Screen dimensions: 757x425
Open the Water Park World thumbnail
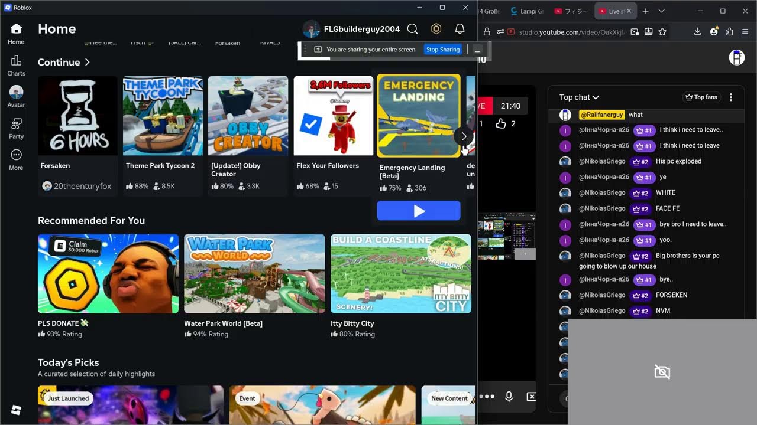coord(254,274)
